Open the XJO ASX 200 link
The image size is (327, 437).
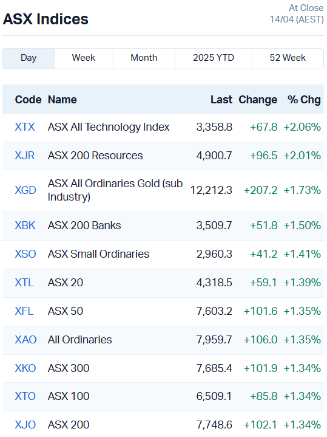tap(25, 425)
